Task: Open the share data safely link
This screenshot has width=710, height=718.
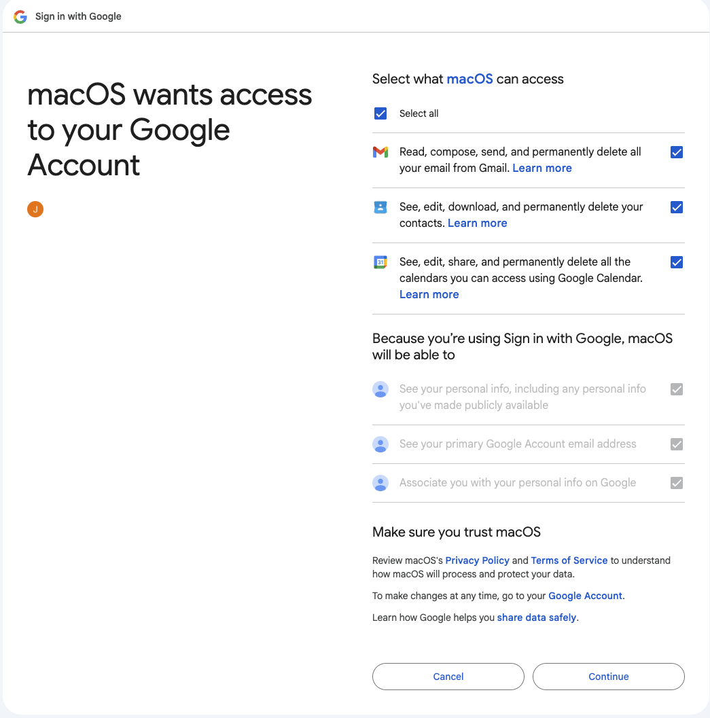Action: [x=536, y=617]
